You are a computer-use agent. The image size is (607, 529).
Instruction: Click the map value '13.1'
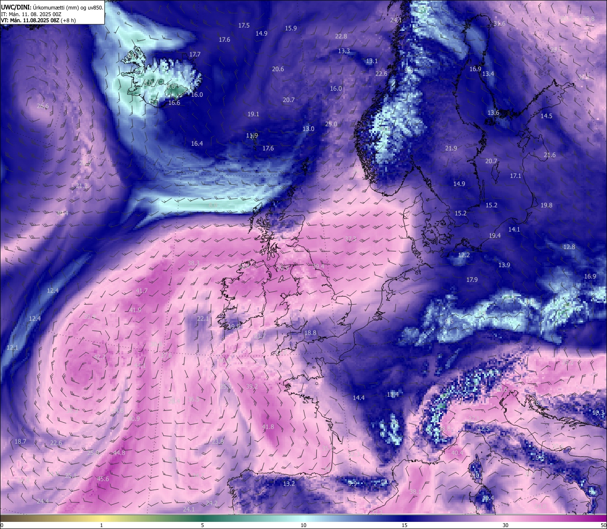(x=372, y=61)
